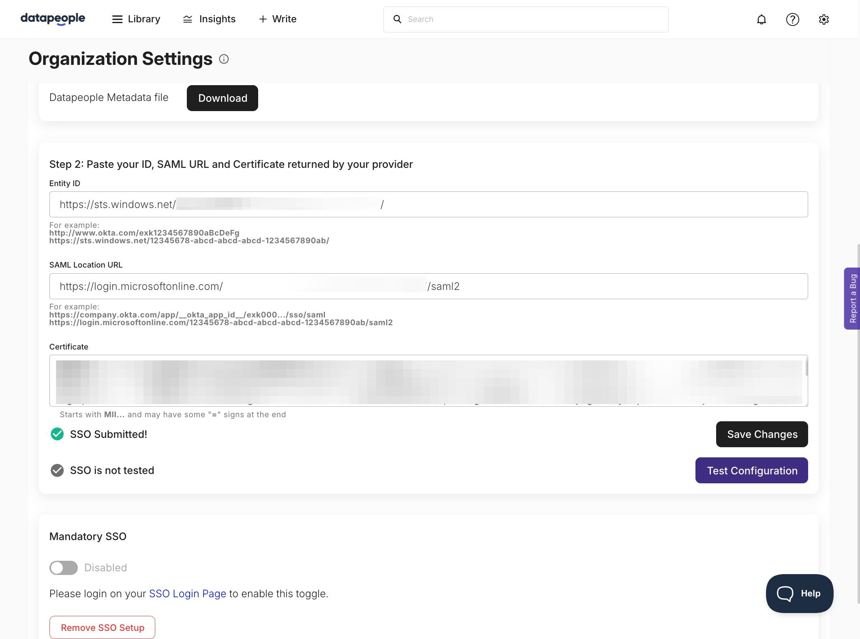This screenshot has height=639, width=860.
Task: Open the help question mark icon
Action: click(x=792, y=19)
